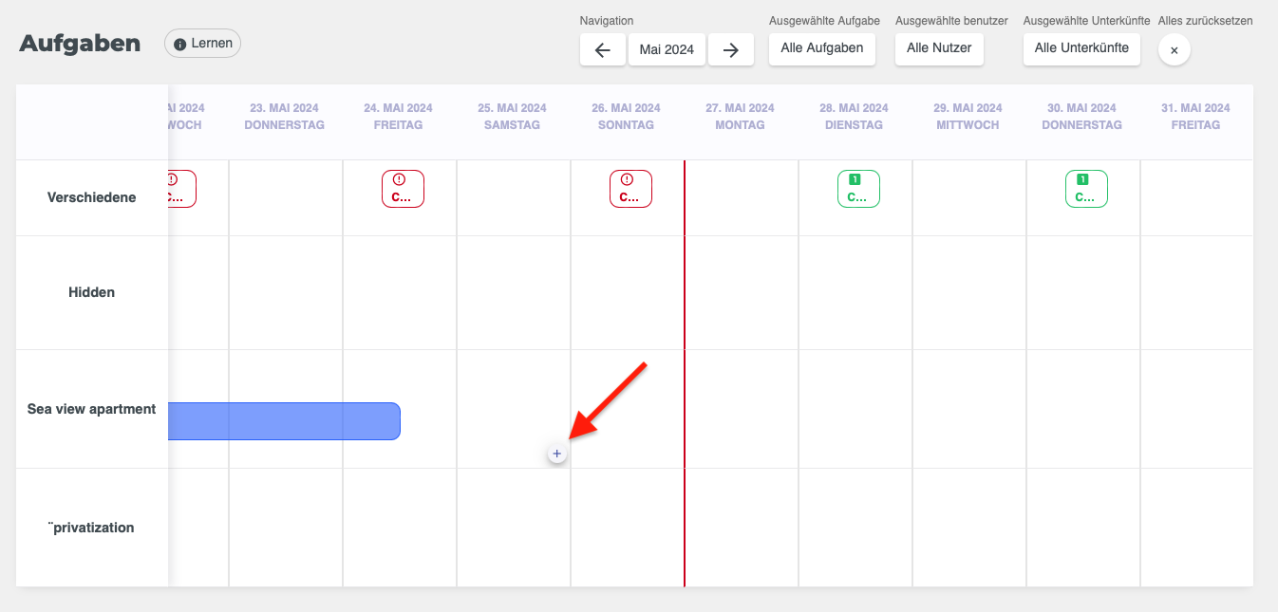Viewport: 1278px width, 612px height.
Task: Go to next month with right arrow
Action: 730,50
